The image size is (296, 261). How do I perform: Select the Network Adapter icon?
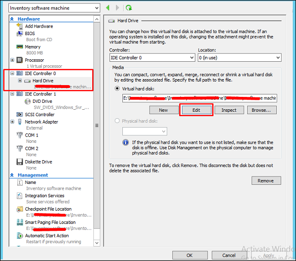click(x=20, y=122)
